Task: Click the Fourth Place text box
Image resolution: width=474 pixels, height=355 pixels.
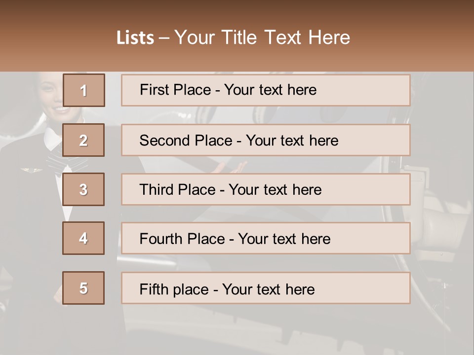Action: 266,238
